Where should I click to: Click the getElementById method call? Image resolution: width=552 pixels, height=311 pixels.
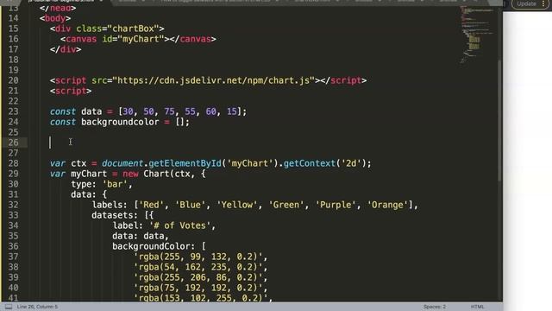point(185,163)
